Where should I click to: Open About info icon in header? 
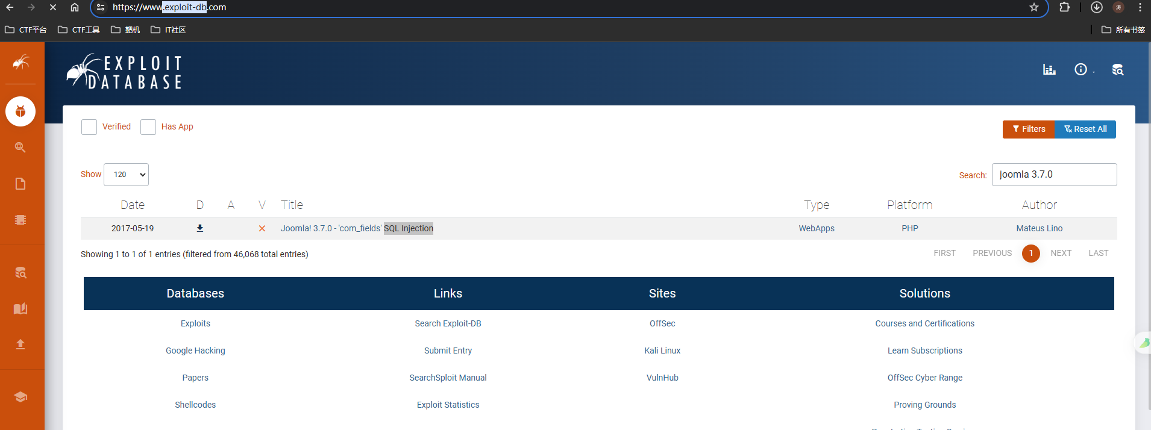tap(1081, 69)
